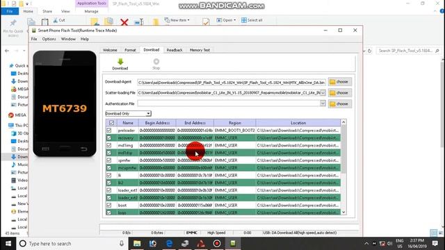Click the volume icon in system tray
Image resolution: width=445 pixels, height=250 pixels.
click(x=389, y=244)
